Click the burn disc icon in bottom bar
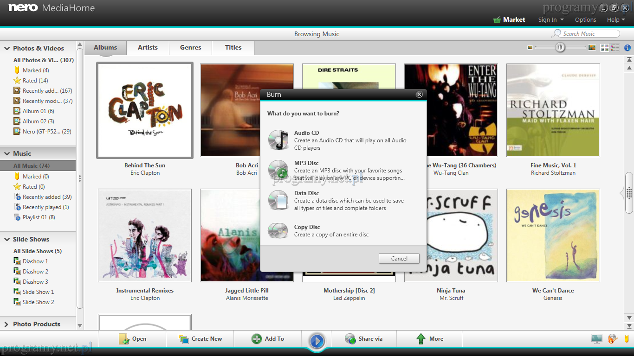The width and height of the screenshot is (634, 356). coord(613,339)
